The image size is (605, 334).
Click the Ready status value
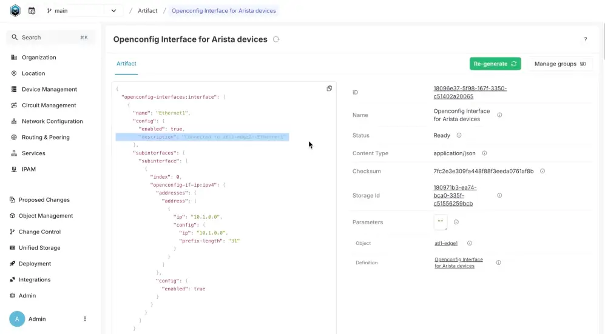click(441, 135)
